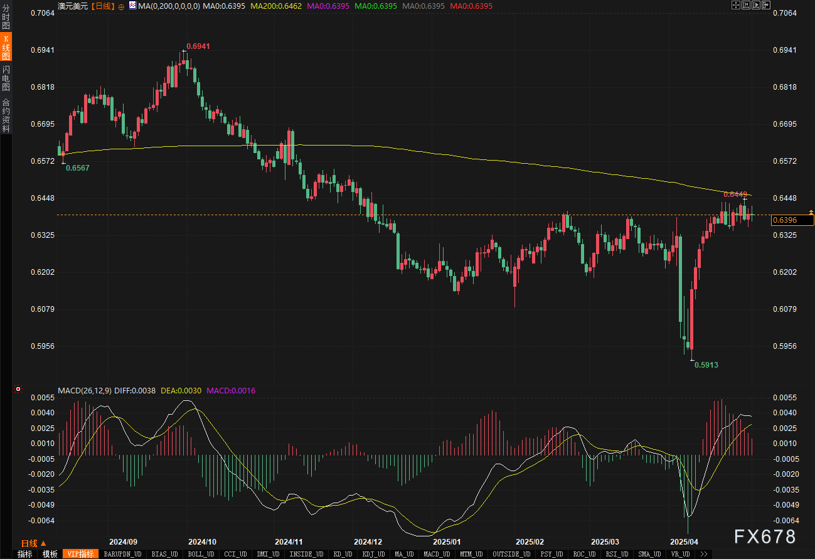815x559 pixels.
Task: Click the orange price alert arrow icon
Action: click(811, 213)
